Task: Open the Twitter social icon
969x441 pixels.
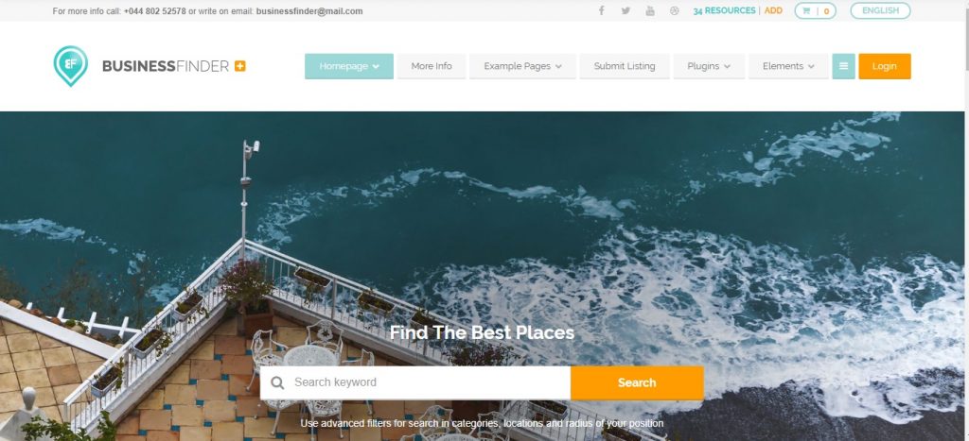Action: [625, 10]
